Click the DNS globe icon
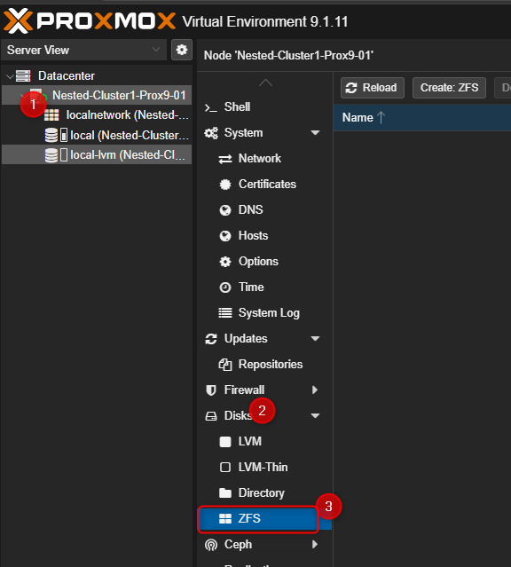The height and width of the screenshot is (567, 511). point(225,210)
